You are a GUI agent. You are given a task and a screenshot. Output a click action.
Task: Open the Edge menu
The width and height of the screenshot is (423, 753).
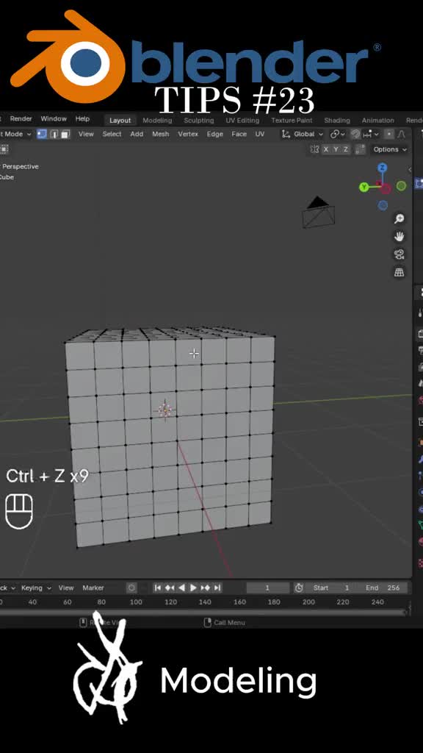click(x=215, y=134)
